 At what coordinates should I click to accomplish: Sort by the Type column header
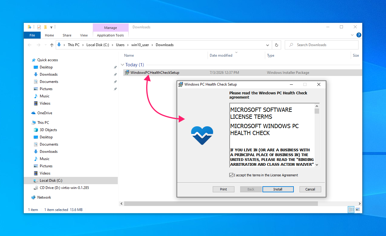coord(271,55)
